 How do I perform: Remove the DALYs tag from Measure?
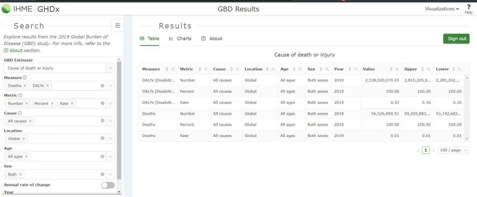click(x=47, y=86)
